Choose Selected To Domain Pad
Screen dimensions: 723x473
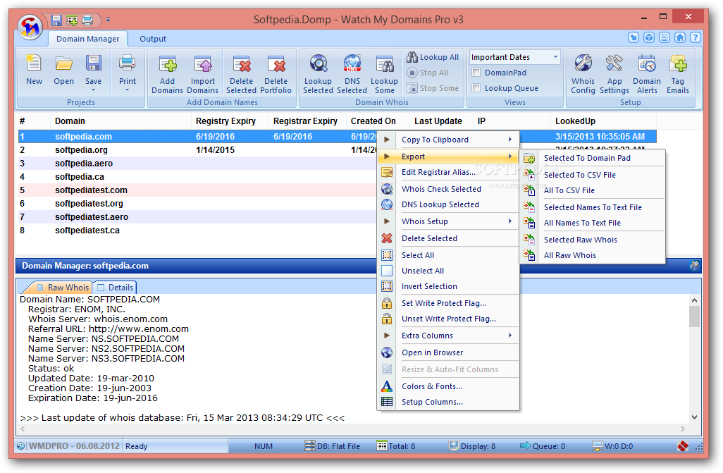pyautogui.click(x=593, y=158)
